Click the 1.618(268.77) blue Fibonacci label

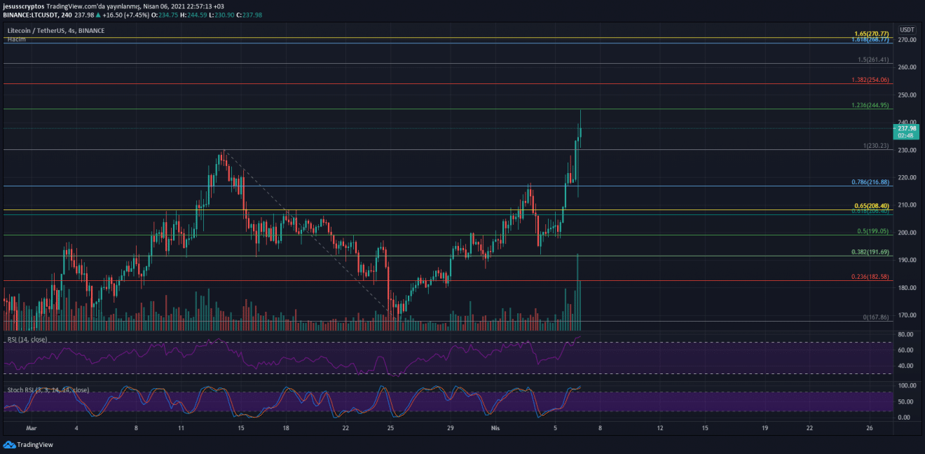pos(871,40)
